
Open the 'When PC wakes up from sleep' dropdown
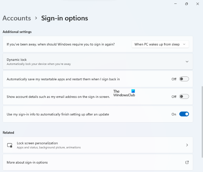(160, 44)
